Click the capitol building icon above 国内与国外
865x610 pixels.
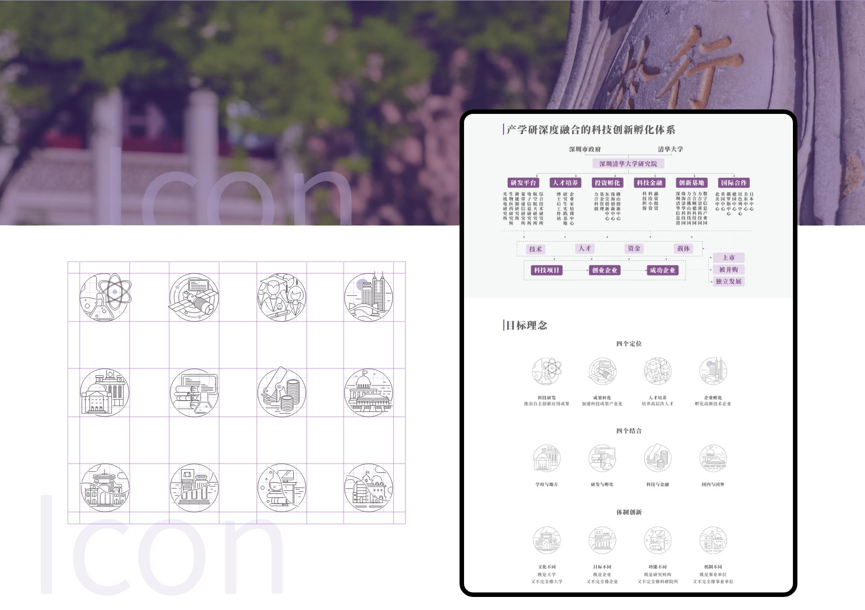pyautogui.click(x=713, y=458)
